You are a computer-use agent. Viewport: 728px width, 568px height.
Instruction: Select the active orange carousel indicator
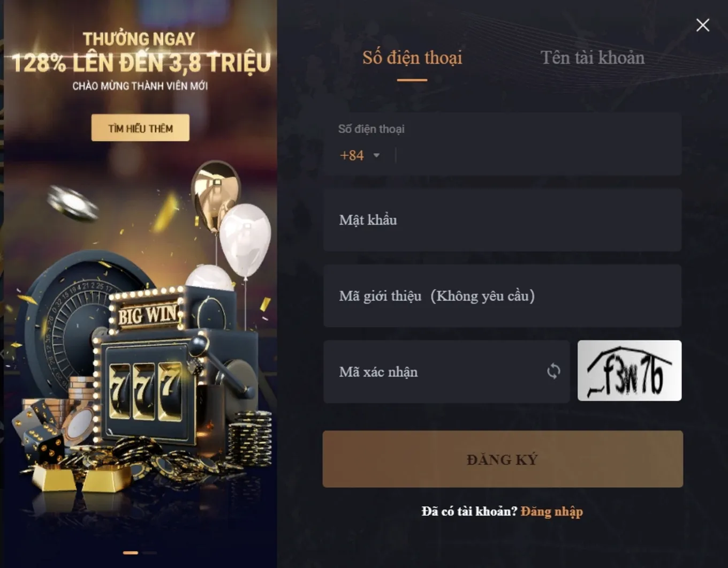(131, 552)
